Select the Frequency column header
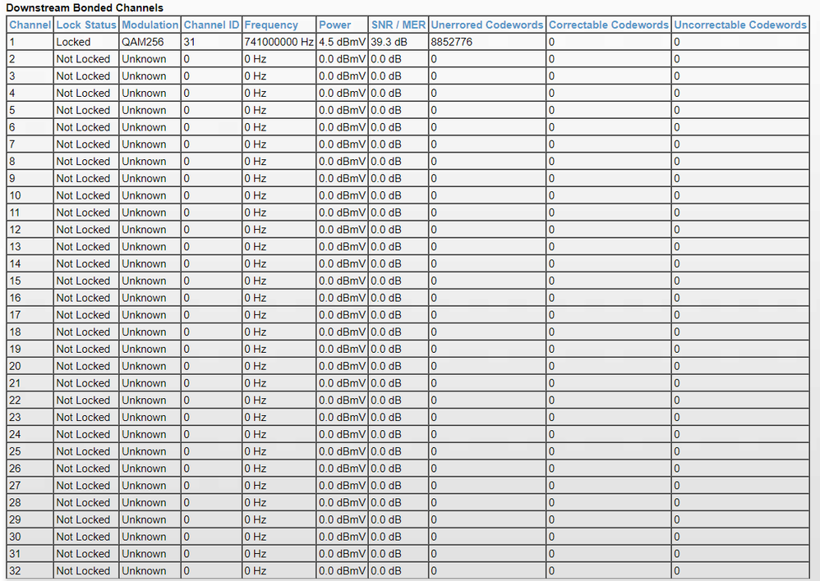 tap(271, 25)
